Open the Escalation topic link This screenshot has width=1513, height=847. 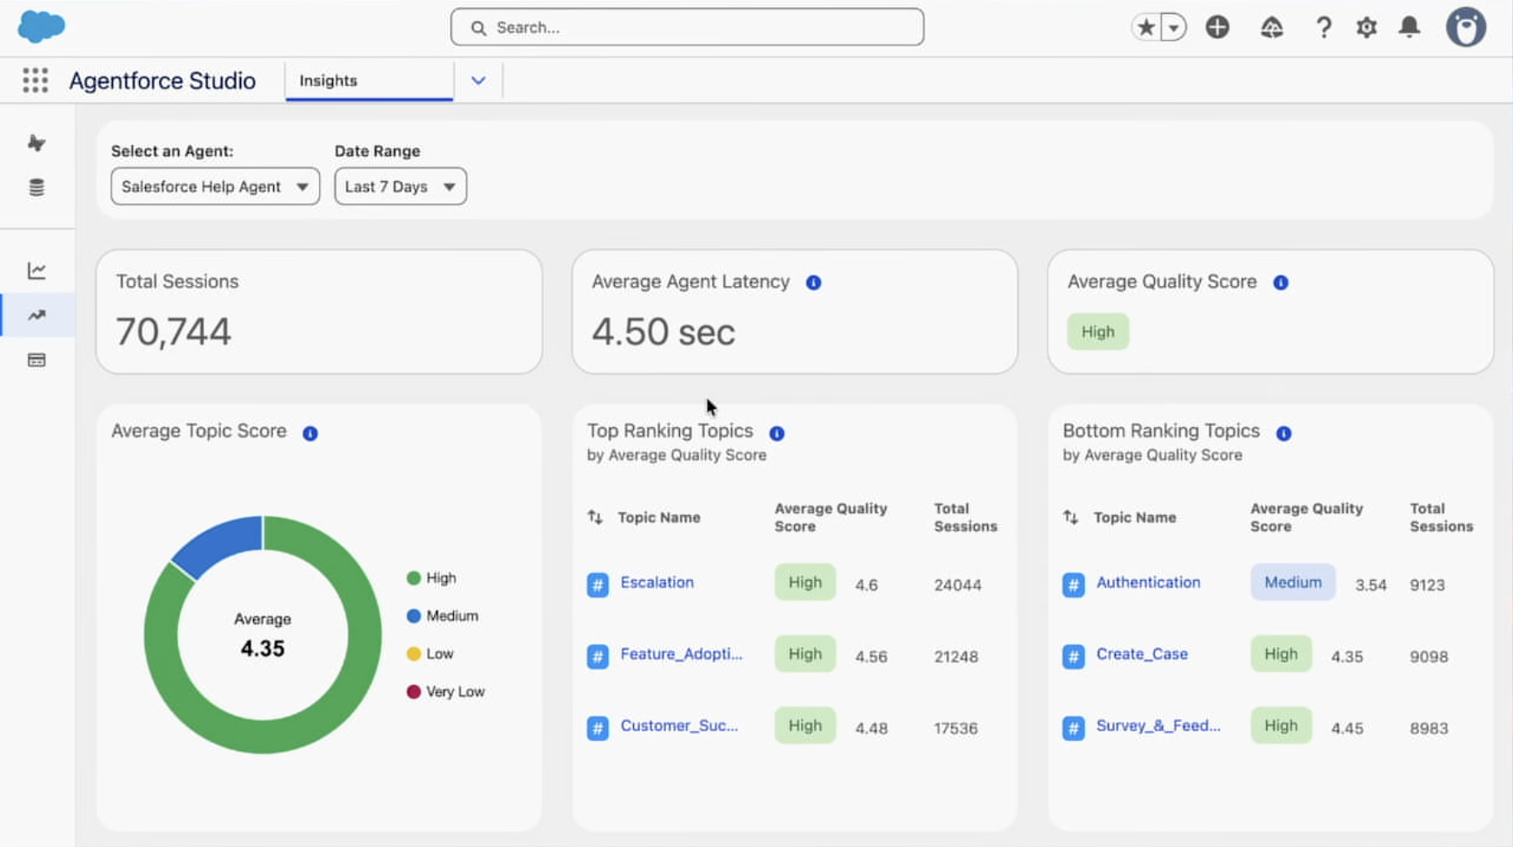pos(657,583)
